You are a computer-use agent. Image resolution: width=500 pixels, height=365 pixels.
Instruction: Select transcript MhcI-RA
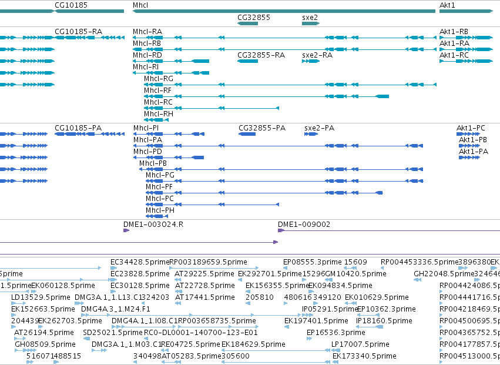[284, 38]
